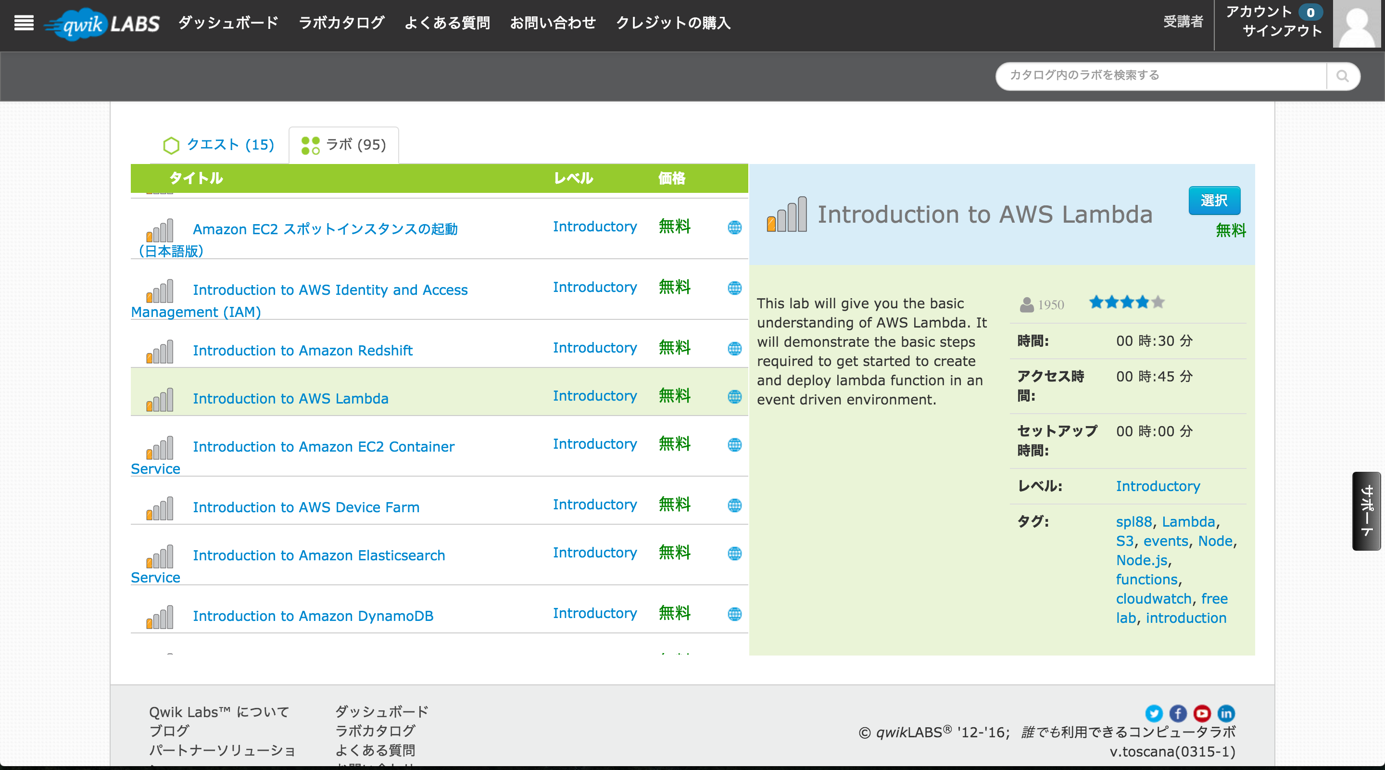Click level bars icon beside DynamoDB lab
This screenshot has width=1385, height=770.
pyautogui.click(x=160, y=617)
